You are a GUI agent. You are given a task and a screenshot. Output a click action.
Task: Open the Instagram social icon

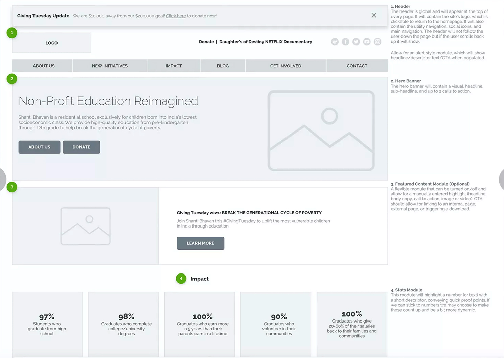(x=377, y=42)
